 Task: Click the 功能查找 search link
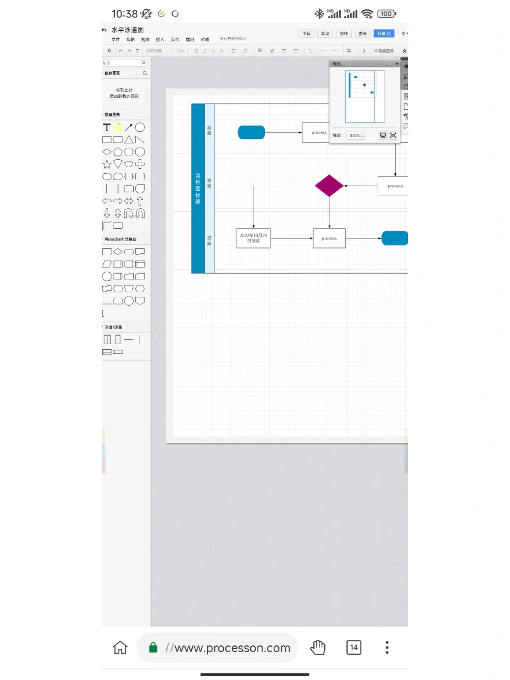384,51
